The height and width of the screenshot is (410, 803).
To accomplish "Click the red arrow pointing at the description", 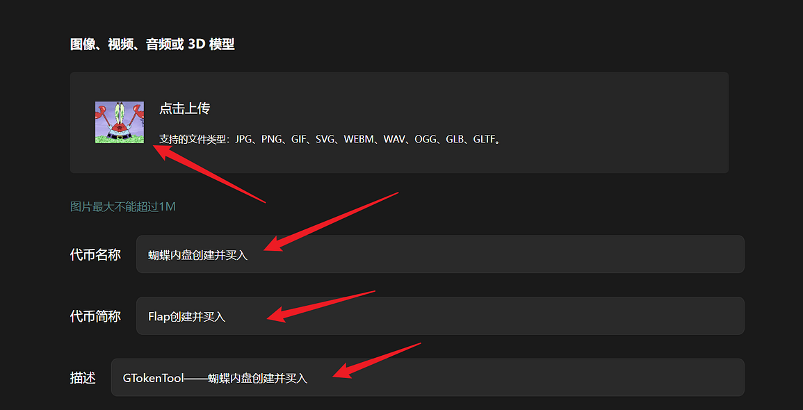I will (376, 361).
